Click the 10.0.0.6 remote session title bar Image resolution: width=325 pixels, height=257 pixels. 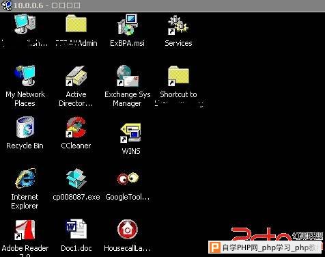point(162,5)
